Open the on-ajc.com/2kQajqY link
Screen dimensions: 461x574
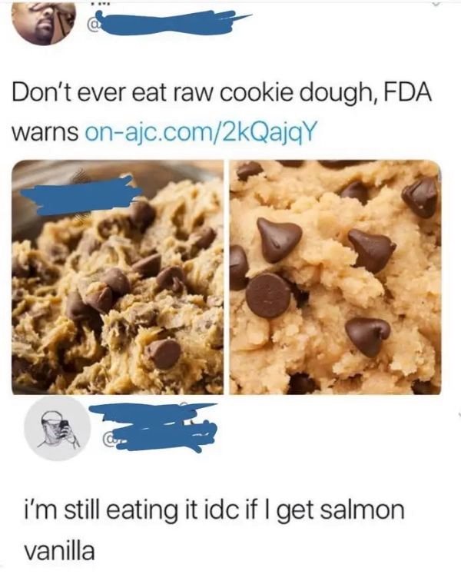[x=200, y=132]
